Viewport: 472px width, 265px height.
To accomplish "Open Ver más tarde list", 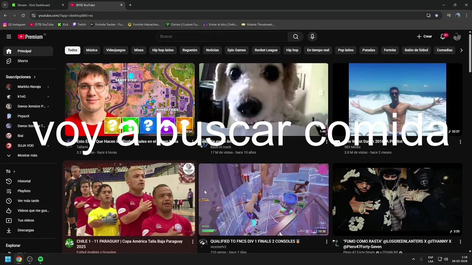I will point(28,201).
